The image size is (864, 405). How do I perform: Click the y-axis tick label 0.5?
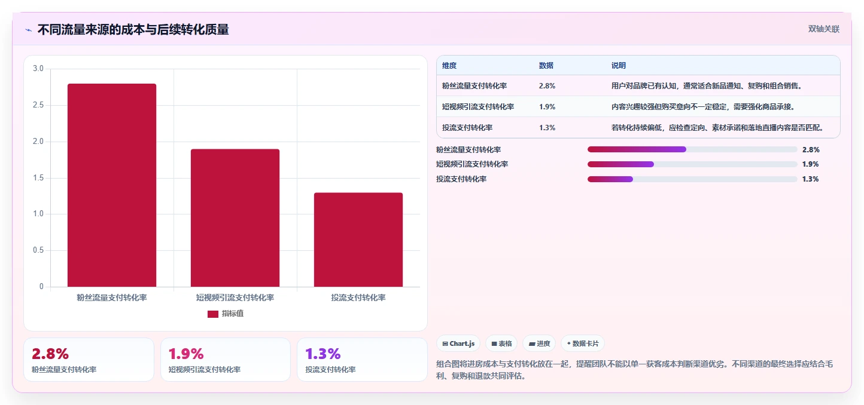coord(38,250)
